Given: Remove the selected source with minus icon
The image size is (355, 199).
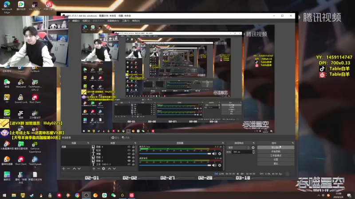Looking at the screenshot, I should (99, 168).
